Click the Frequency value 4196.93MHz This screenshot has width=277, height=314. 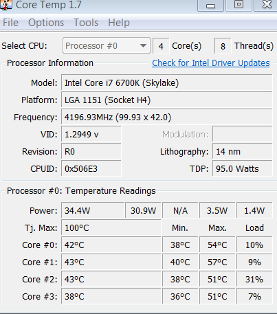coord(167,117)
